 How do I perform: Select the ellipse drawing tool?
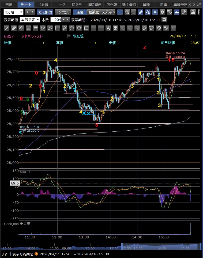[79, 28]
